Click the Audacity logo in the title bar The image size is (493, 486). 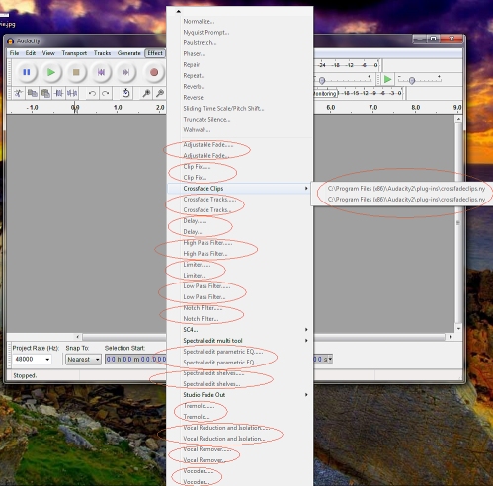10,41
